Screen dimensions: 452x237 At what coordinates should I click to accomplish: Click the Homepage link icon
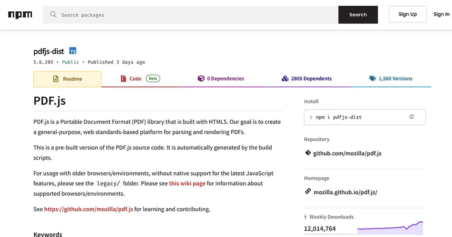[308, 191]
